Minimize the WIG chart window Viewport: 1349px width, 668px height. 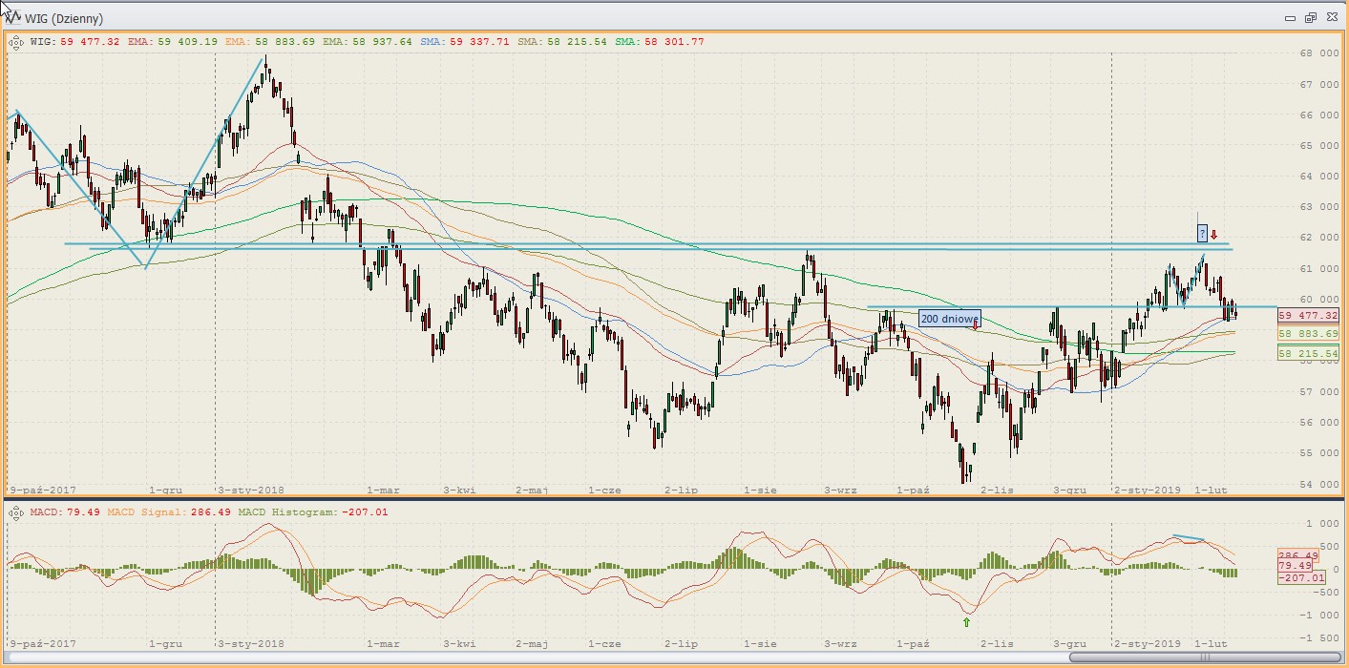pos(1290,18)
